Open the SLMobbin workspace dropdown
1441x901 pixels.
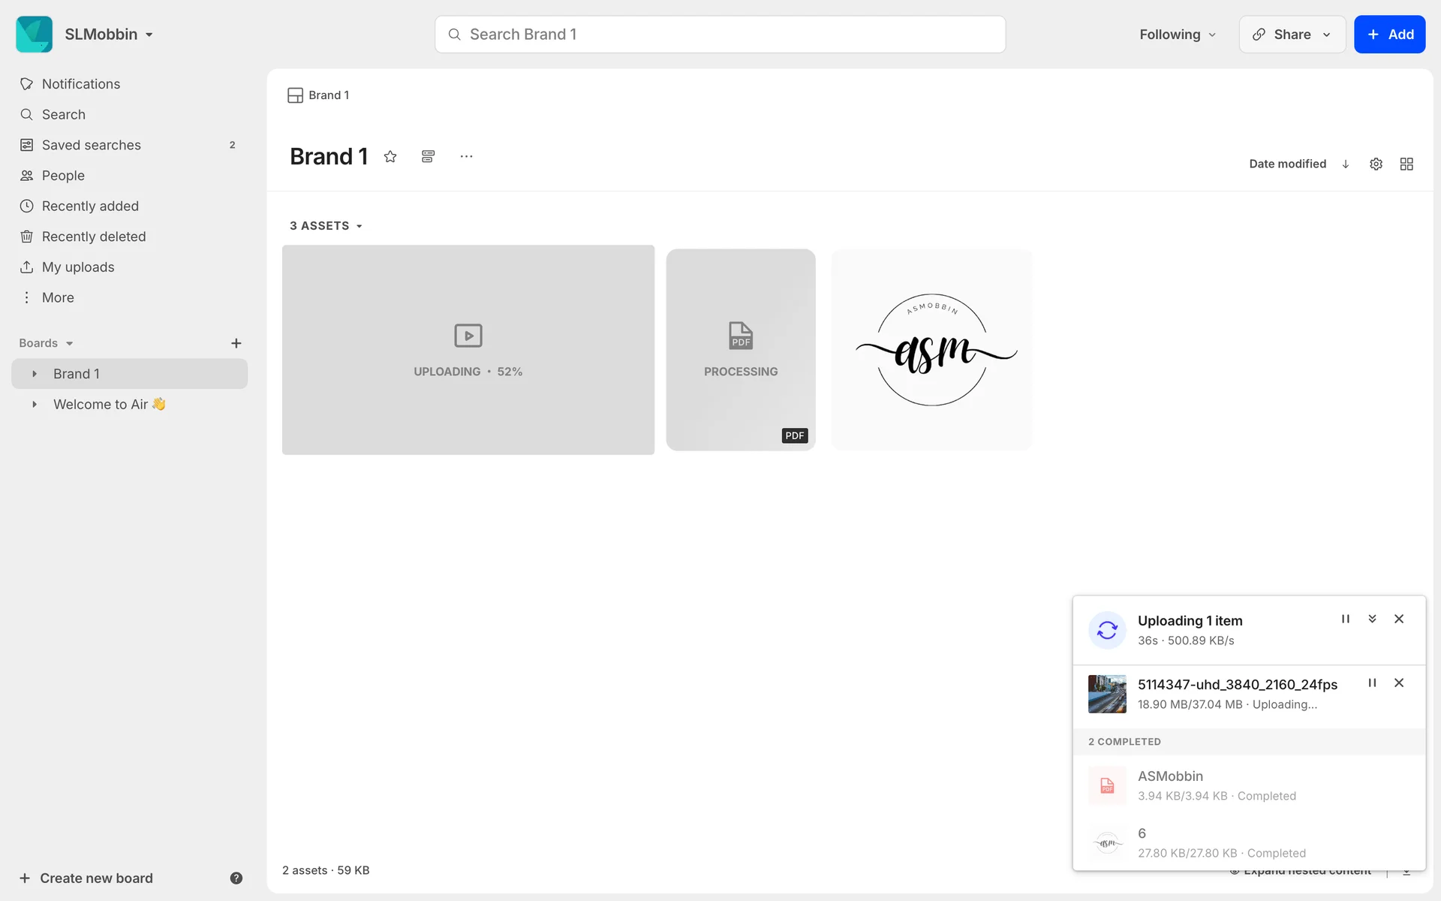108,35
